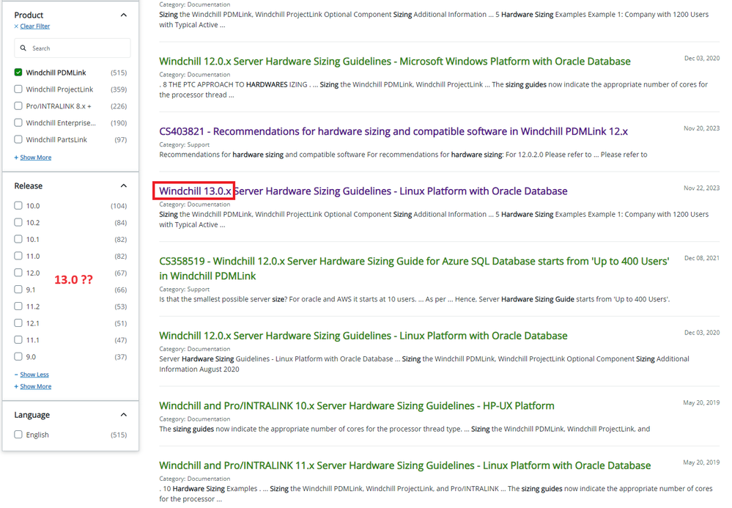Check the Pro/INTRALINK 8.x + checkbox
The width and height of the screenshot is (732, 508).
pyautogui.click(x=18, y=106)
